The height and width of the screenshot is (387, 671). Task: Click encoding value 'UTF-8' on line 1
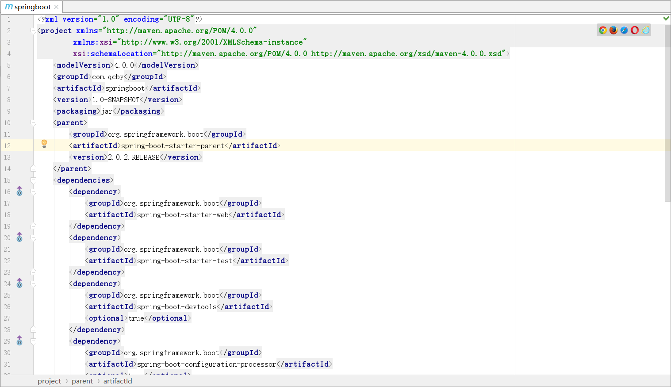179,19
